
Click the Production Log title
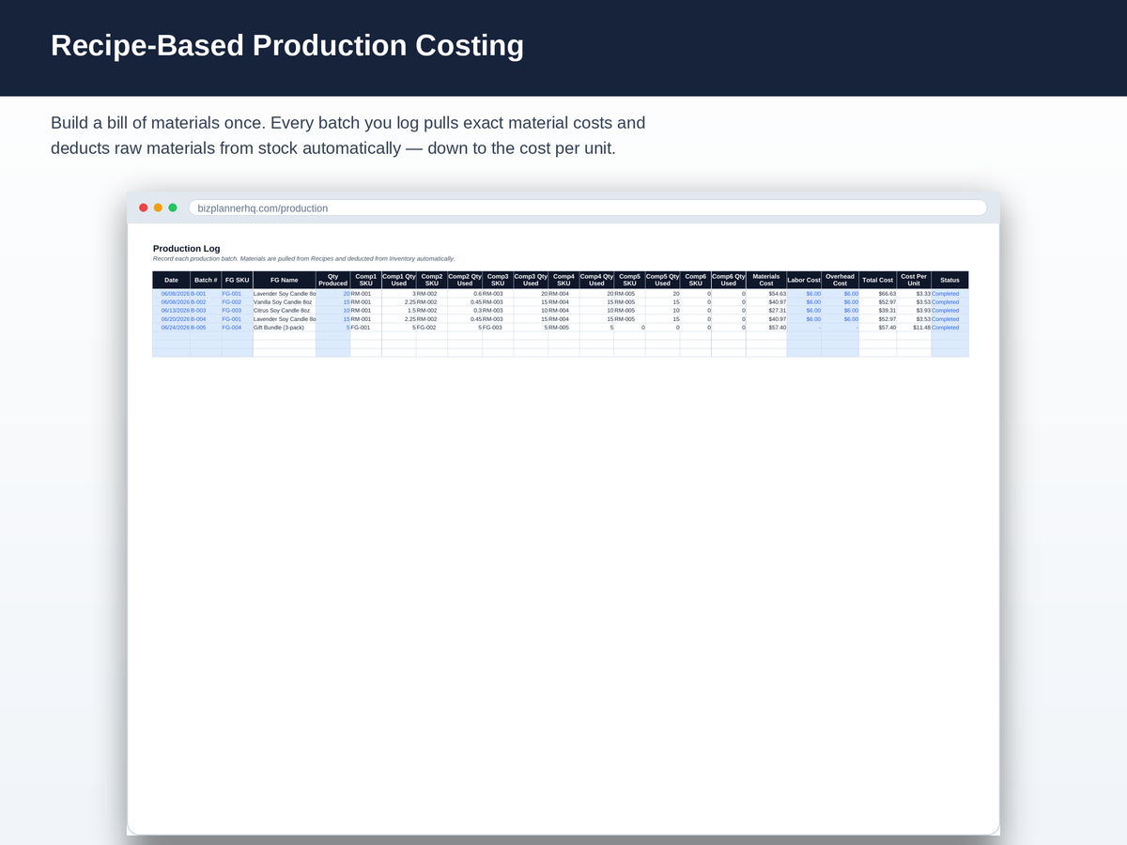click(187, 249)
